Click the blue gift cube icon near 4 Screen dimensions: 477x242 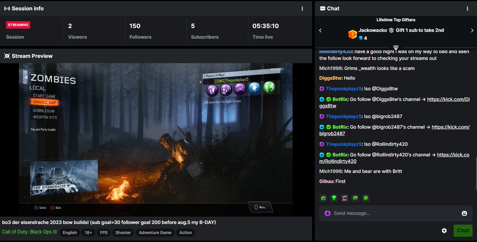pyautogui.click(x=361, y=38)
